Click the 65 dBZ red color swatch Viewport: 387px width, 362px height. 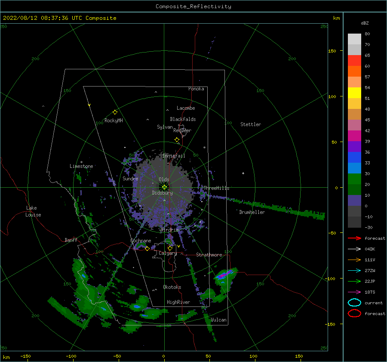click(354, 60)
